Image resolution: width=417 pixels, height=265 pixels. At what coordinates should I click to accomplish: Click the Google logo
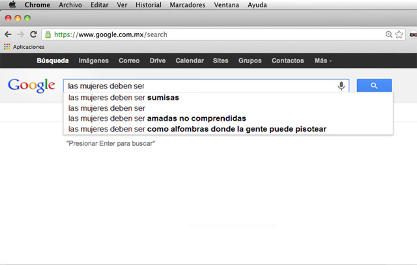click(x=31, y=85)
